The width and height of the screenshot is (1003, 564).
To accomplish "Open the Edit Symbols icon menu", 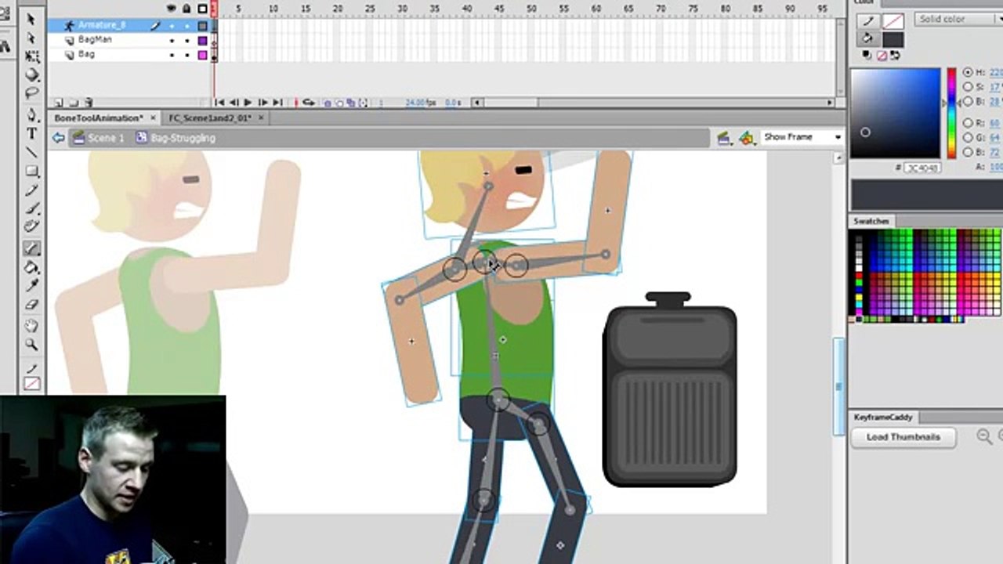I will point(747,138).
